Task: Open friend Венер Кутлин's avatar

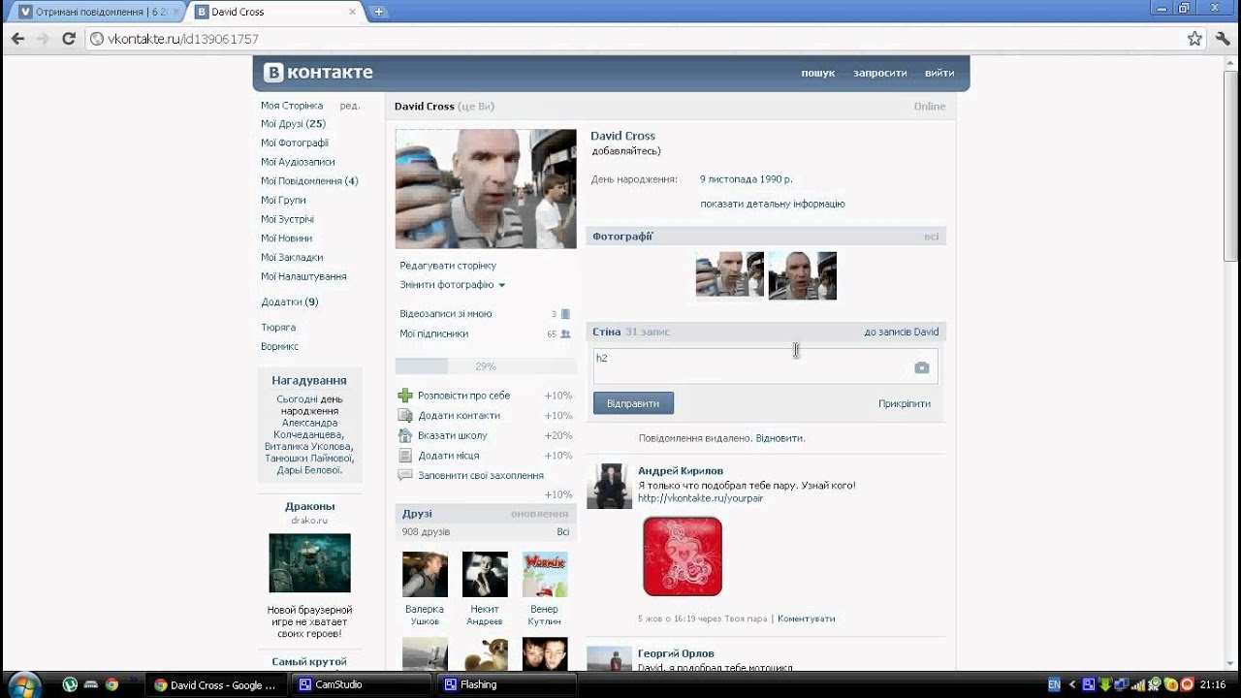Action: tap(545, 574)
